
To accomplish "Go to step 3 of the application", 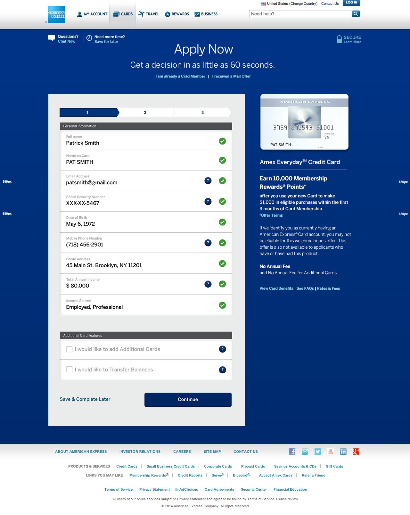I will (x=202, y=112).
